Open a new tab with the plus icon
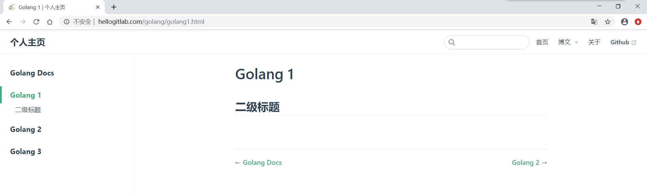This screenshot has height=193, width=647. click(114, 7)
